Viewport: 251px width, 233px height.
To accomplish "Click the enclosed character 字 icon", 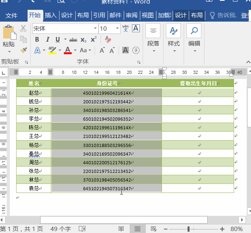I will click(x=136, y=50).
